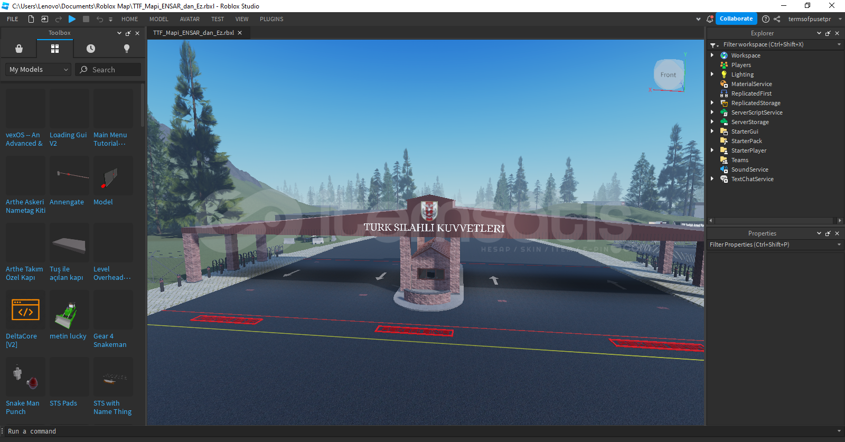
Task: Switch to the TEST ribbon tab
Action: pyautogui.click(x=218, y=19)
